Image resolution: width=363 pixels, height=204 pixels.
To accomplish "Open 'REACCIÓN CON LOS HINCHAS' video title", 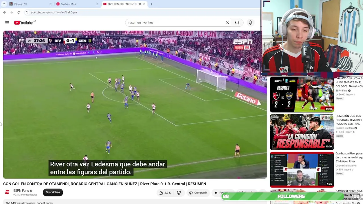I will click(349, 120).
